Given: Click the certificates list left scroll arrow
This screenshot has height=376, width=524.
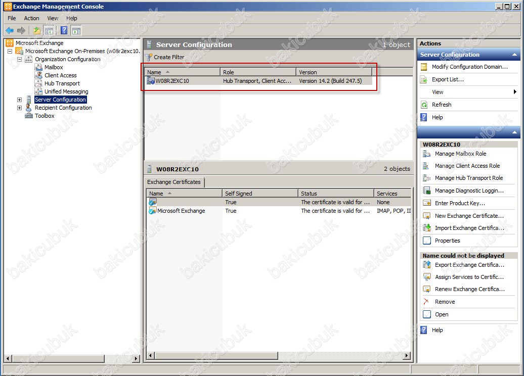Looking at the screenshot, I should 151,356.
